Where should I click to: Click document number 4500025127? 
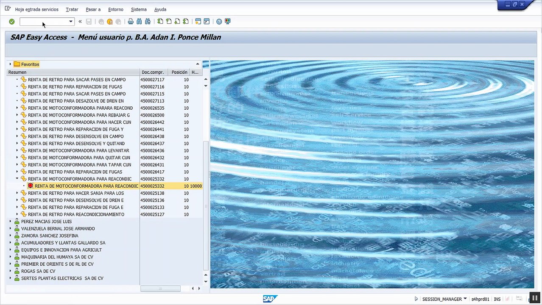152,214
